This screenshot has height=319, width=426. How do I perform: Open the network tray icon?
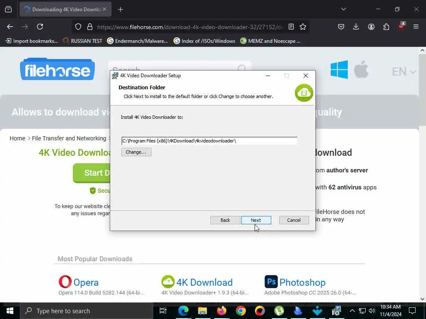coord(362,311)
